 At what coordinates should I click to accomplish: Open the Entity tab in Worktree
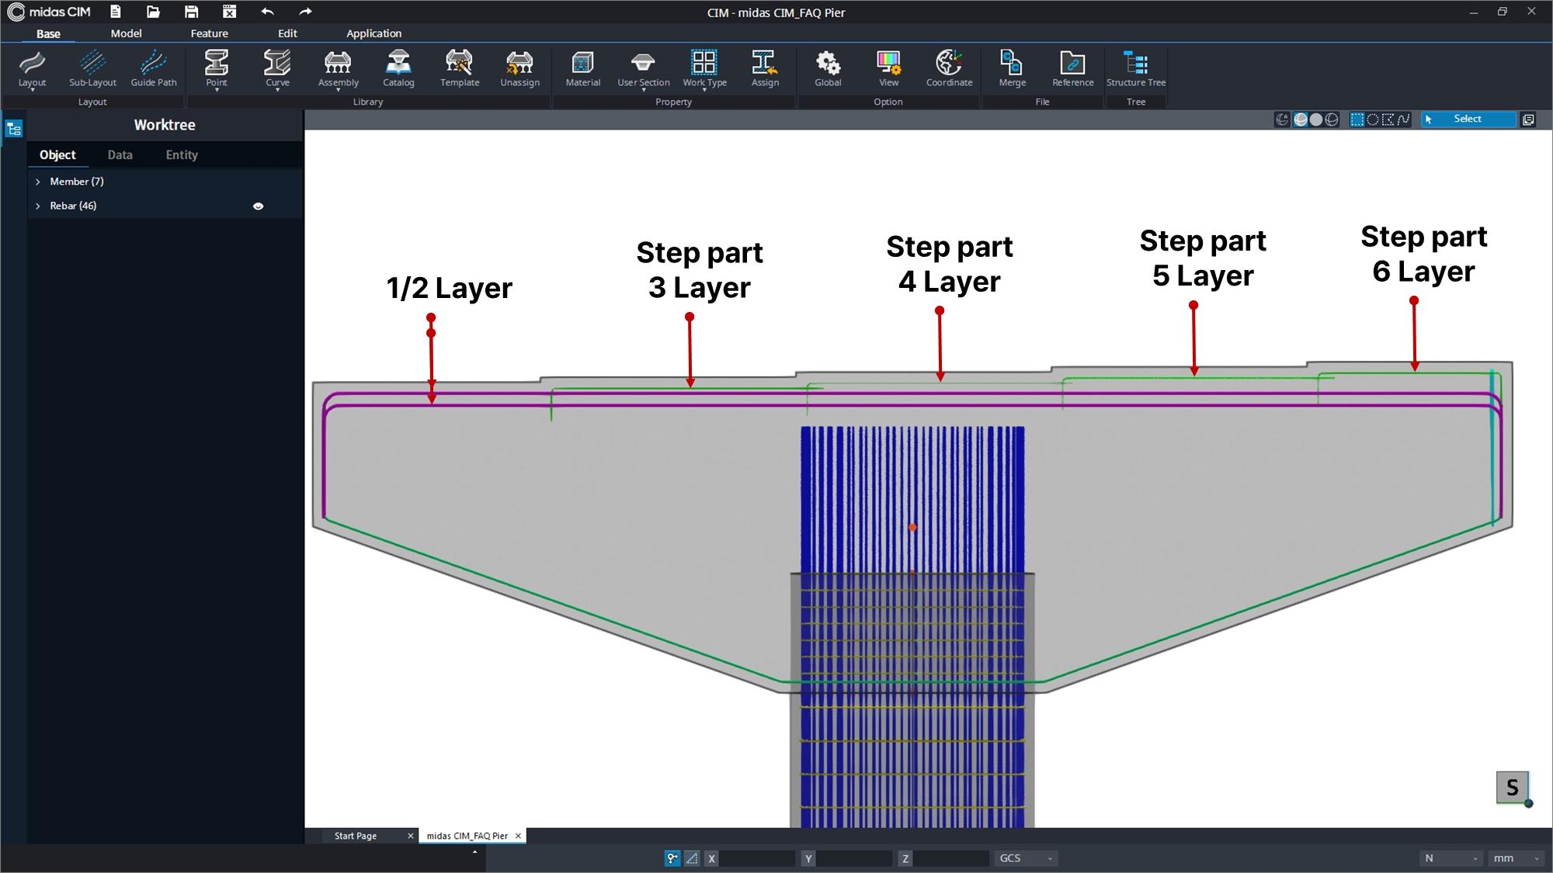click(182, 155)
